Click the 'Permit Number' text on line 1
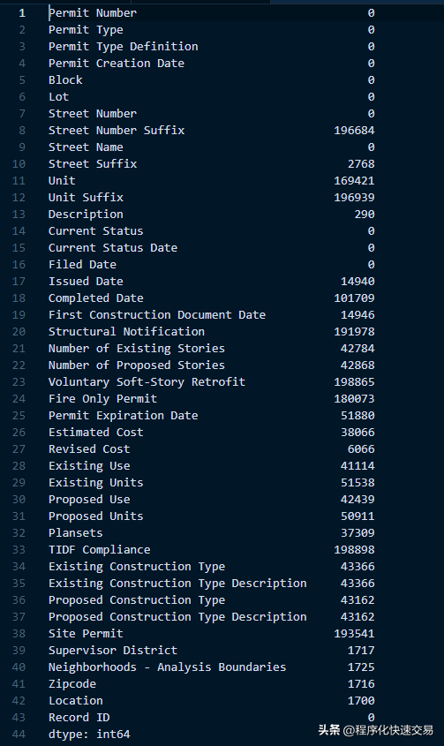This screenshot has width=444, height=746. coord(93,13)
